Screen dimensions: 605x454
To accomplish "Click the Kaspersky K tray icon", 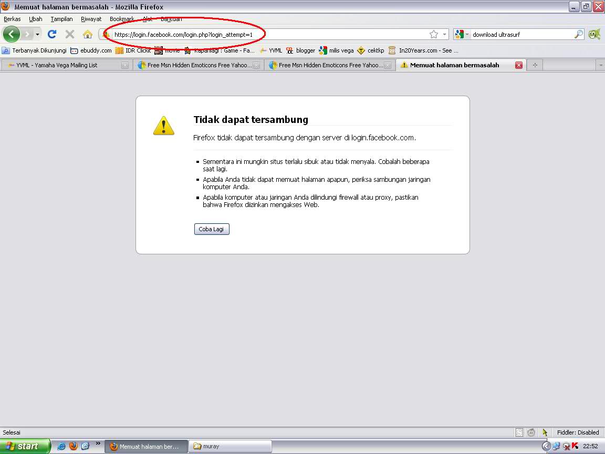I will pos(575,446).
